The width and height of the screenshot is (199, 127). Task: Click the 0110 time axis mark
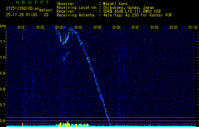pos(193,27)
